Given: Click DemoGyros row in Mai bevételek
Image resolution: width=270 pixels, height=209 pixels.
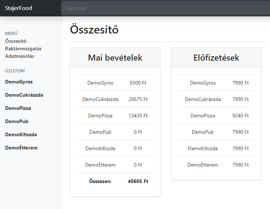Looking at the screenshot, I should 115,83.
